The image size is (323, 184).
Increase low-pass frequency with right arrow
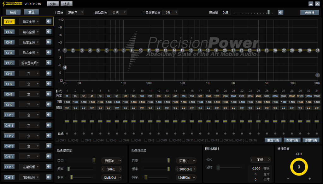pyautogui.click(x=194, y=169)
